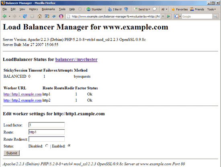Click the 'BALANCEID' sticky session value
The height and width of the screenshot is (167, 221).
tap(15, 76)
